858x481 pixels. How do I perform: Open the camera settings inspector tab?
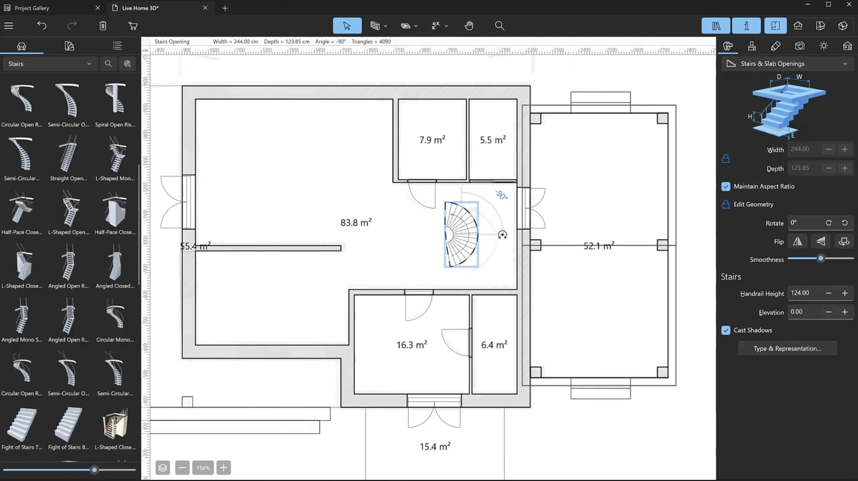point(799,46)
